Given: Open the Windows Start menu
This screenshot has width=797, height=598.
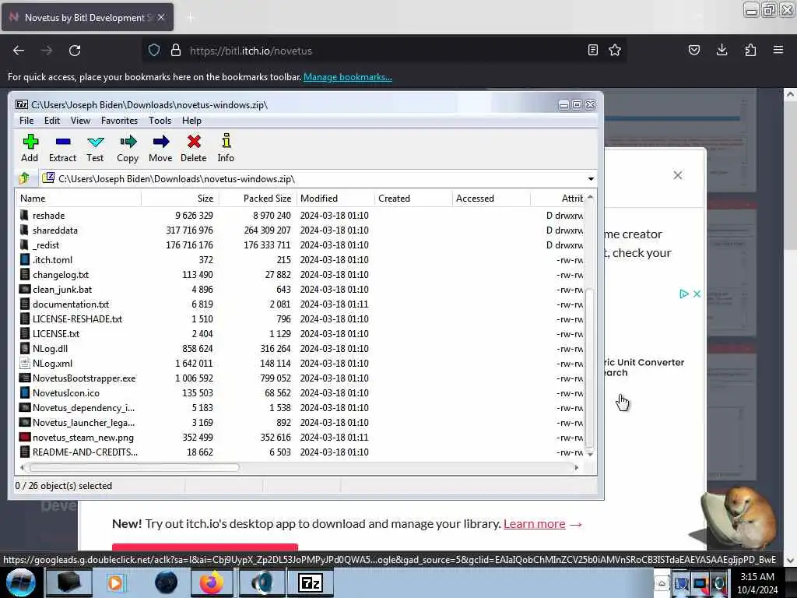Looking at the screenshot, I should [x=20, y=582].
